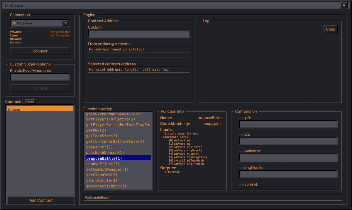352x210 pixels.
Task: Select getPlayersForBattle(1) function
Action: click(x=118, y=119)
